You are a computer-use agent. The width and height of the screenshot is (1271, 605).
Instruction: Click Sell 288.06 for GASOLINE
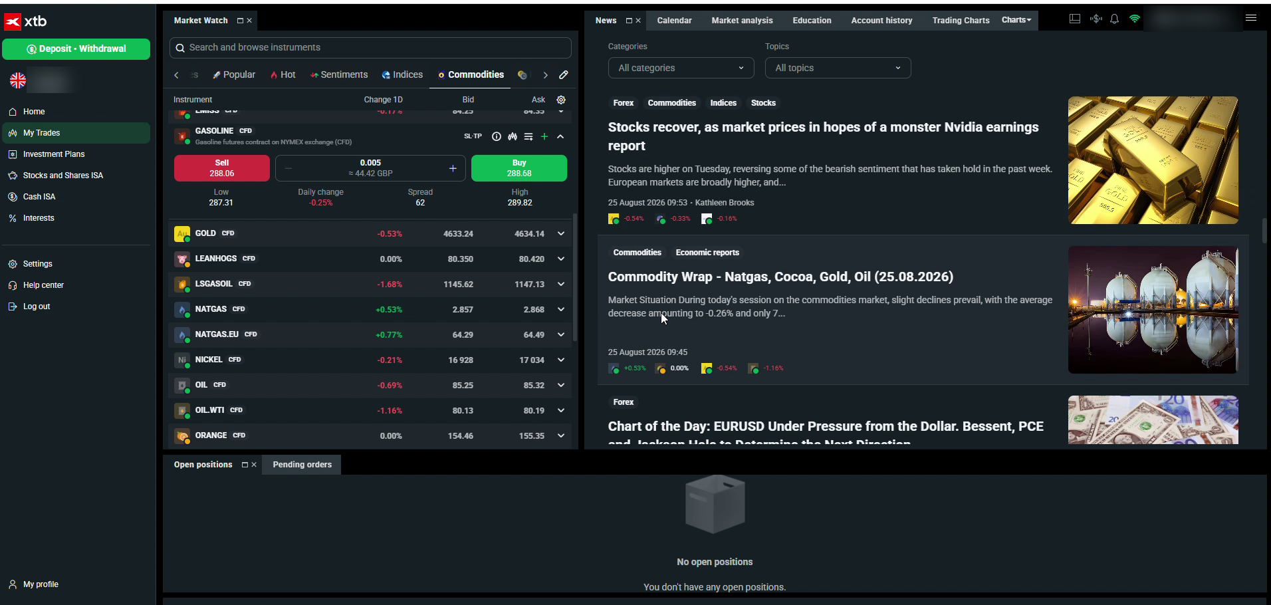(222, 168)
